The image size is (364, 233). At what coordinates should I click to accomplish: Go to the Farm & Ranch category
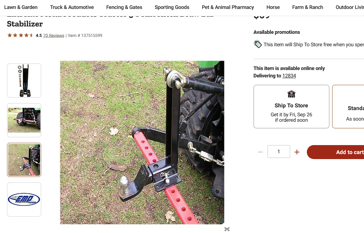click(308, 7)
